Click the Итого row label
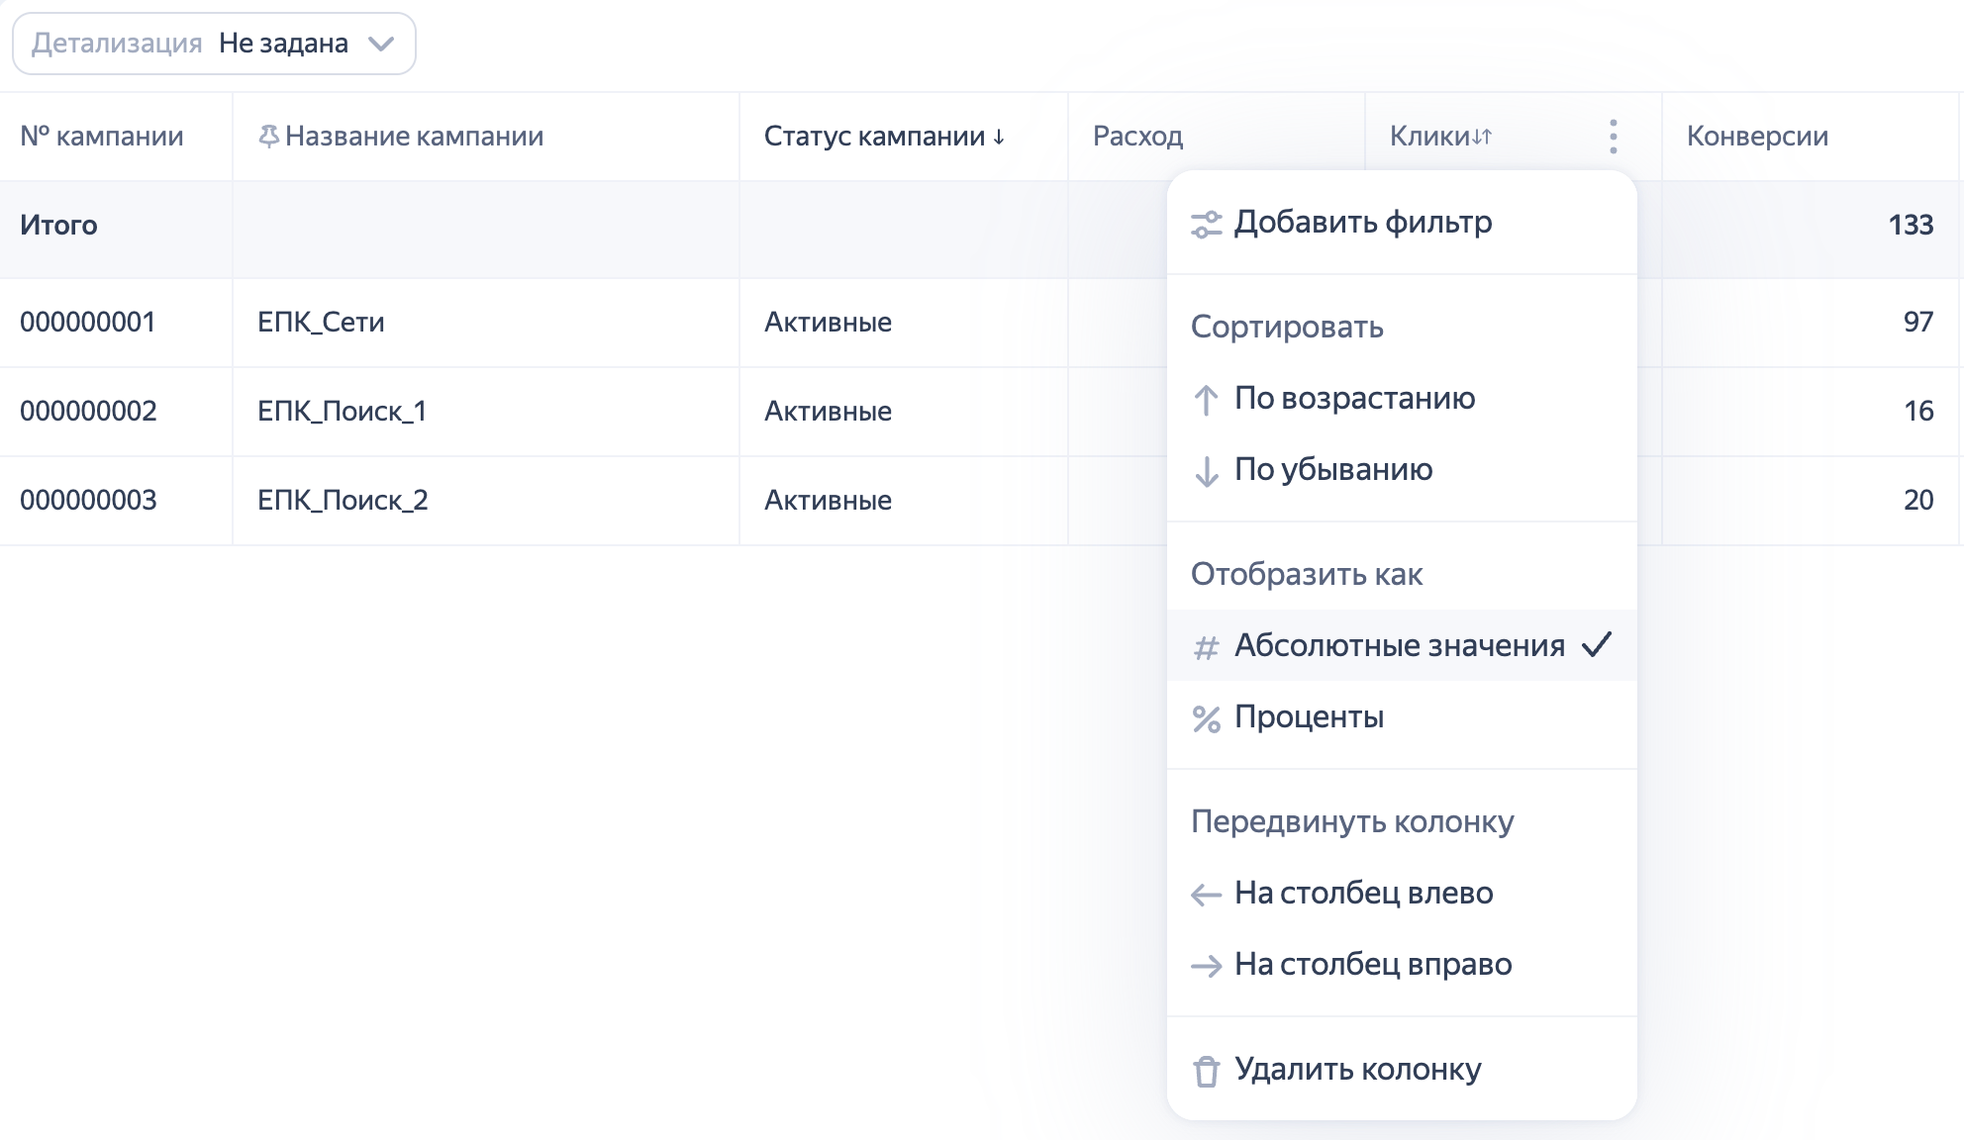This screenshot has height=1140, width=1964. click(x=58, y=226)
